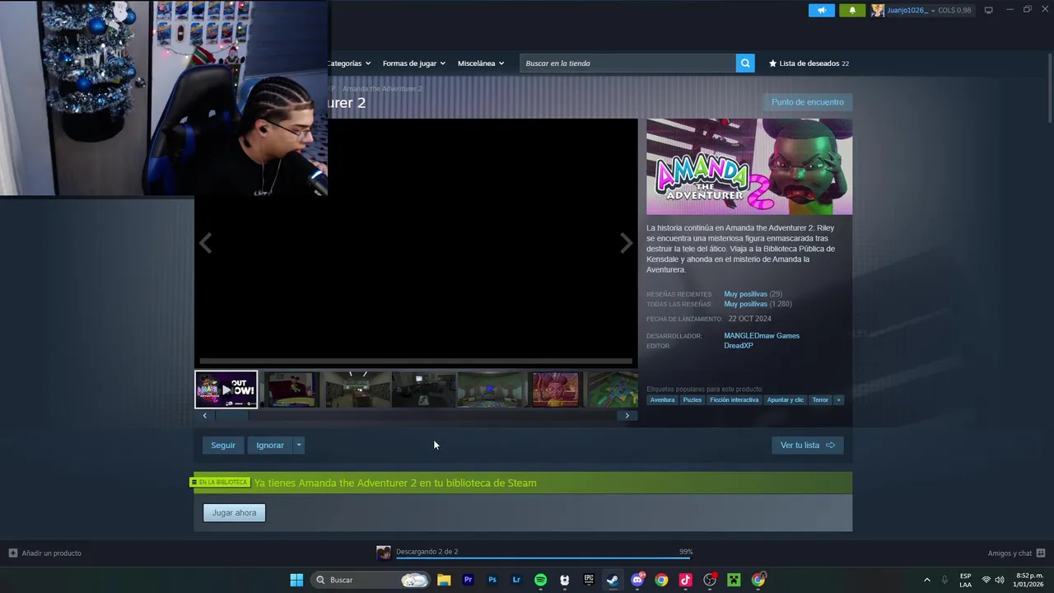The height and width of the screenshot is (593, 1054).
Task: Click the Jugar ahora button
Action: [x=235, y=513]
